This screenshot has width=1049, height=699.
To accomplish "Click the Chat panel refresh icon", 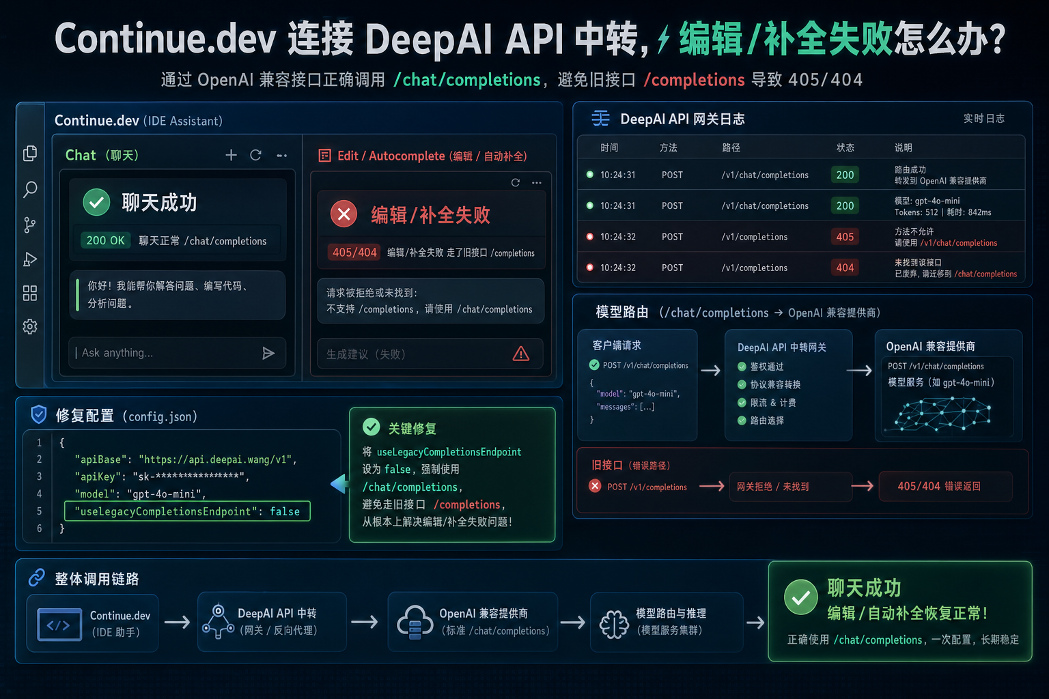I will 255,155.
